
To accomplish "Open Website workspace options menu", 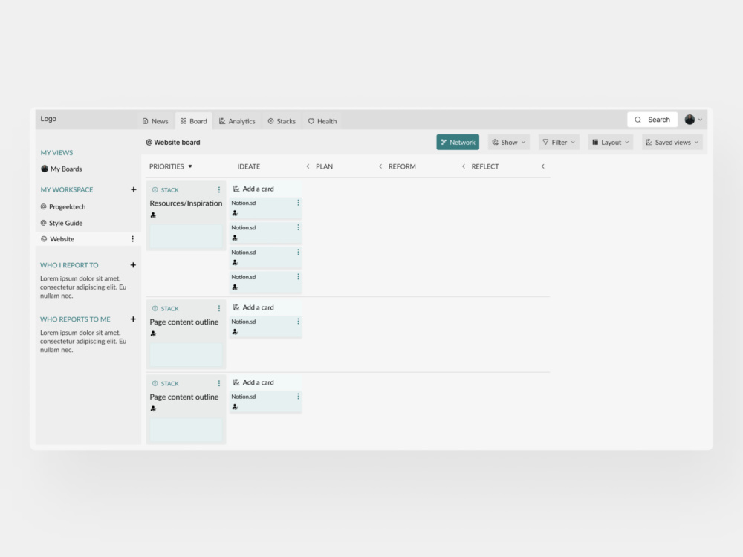I will pos(133,239).
